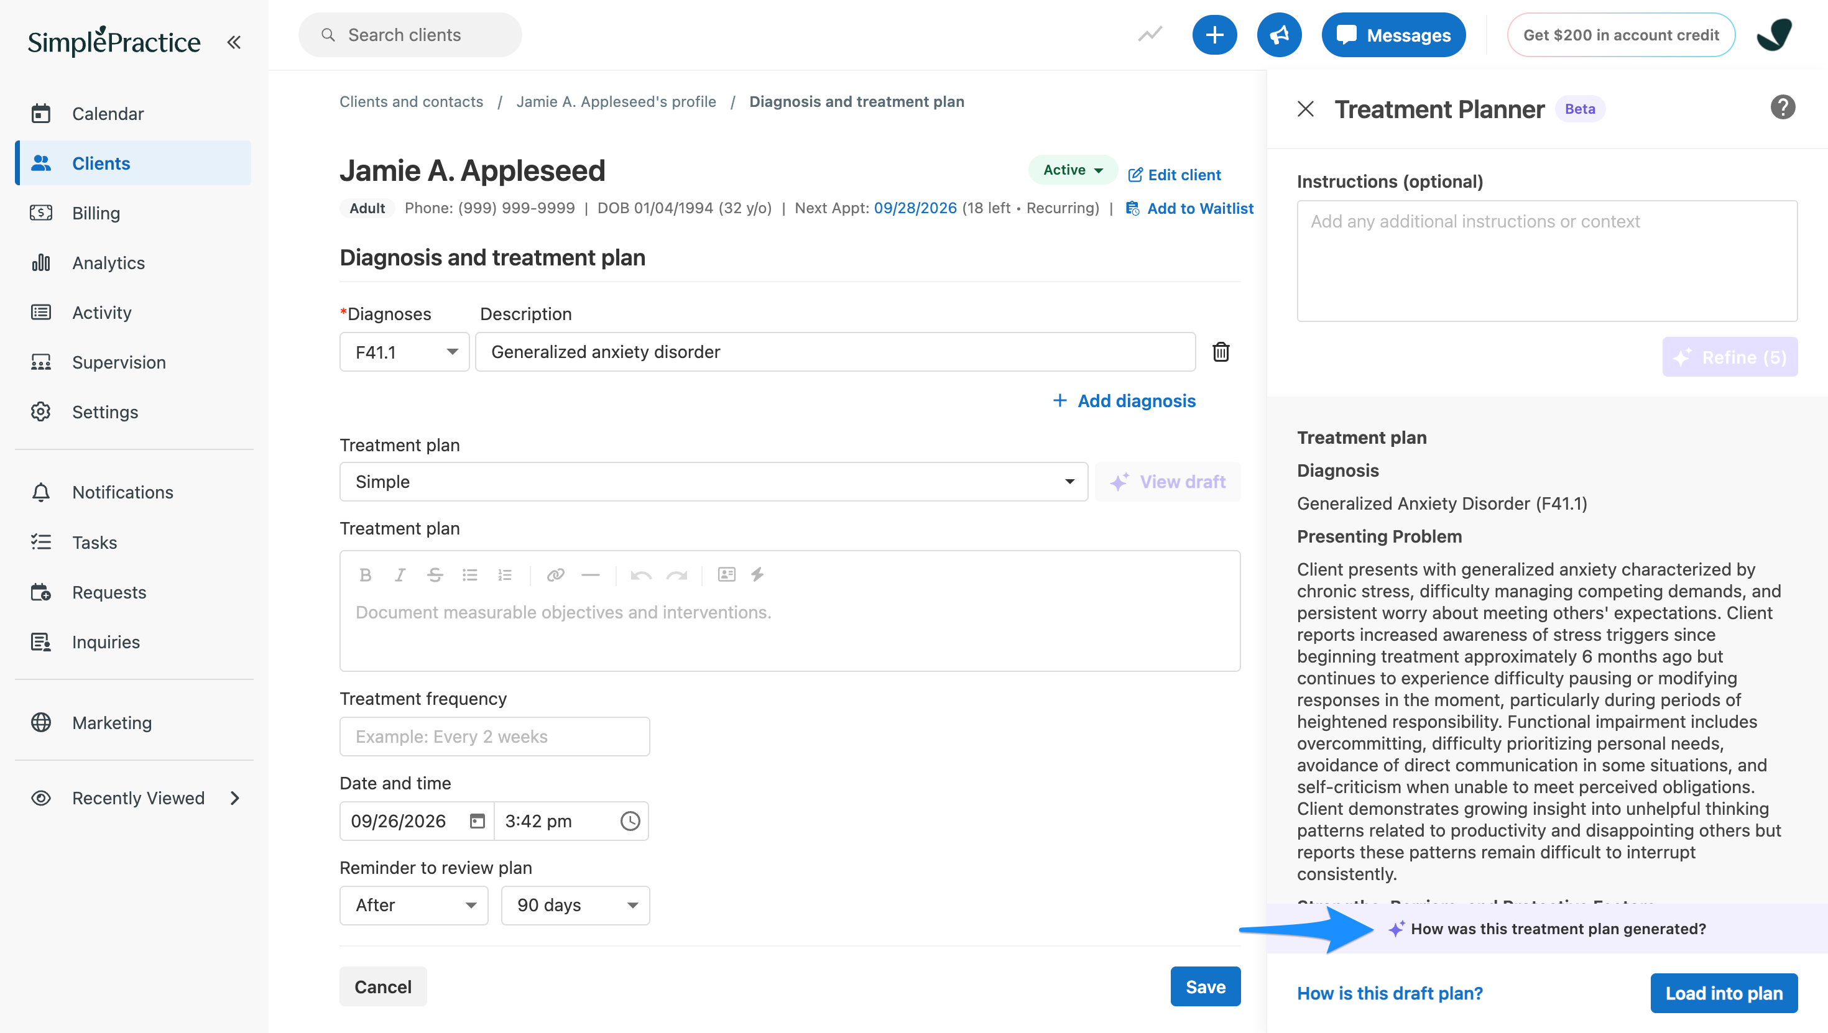Open the megaphone announcements icon
Screen dimensions: 1828x1033
tap(1279, 35)
